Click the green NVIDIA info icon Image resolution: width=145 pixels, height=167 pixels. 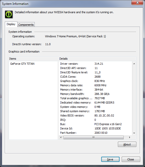pos(9,14)
